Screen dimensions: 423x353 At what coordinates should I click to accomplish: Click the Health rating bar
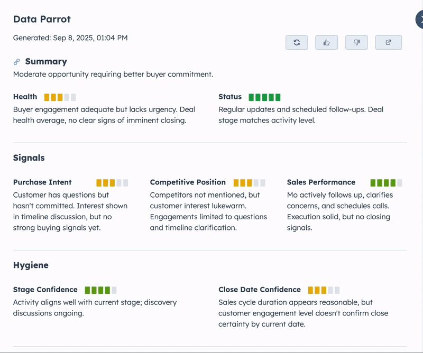(x=60, y=97)
